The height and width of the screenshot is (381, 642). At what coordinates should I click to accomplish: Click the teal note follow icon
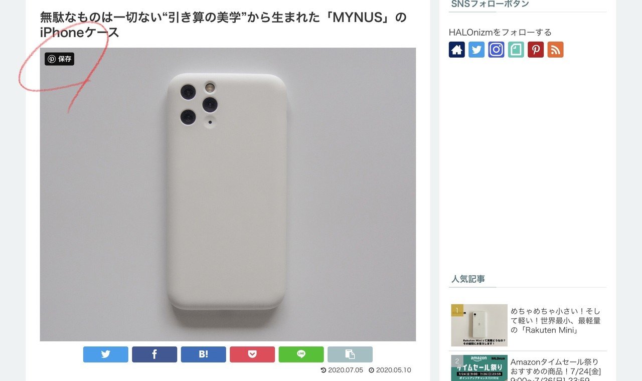[x=516, y=50]
